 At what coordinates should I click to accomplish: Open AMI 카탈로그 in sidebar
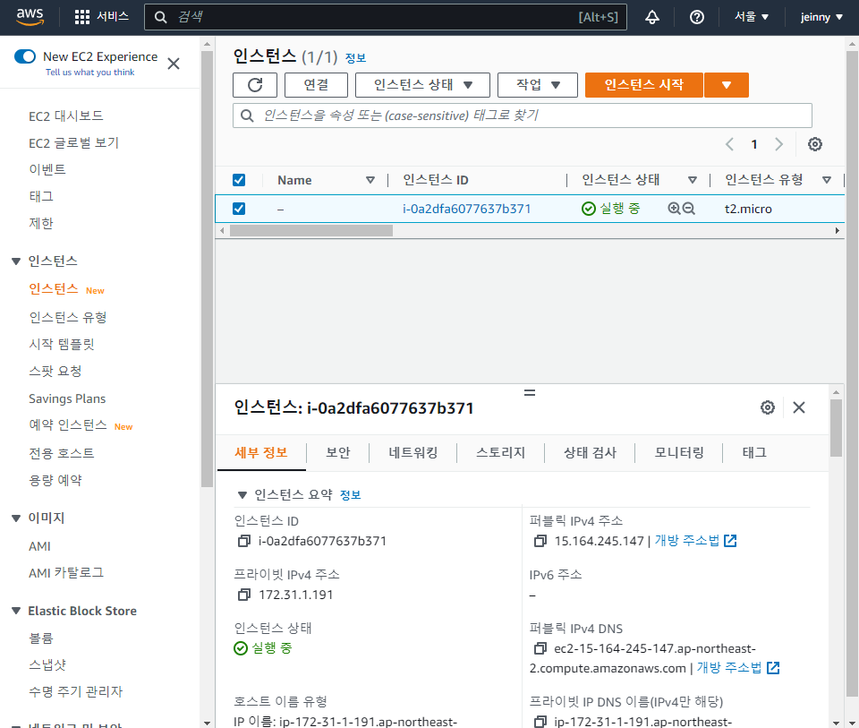(x=66, y=573)
